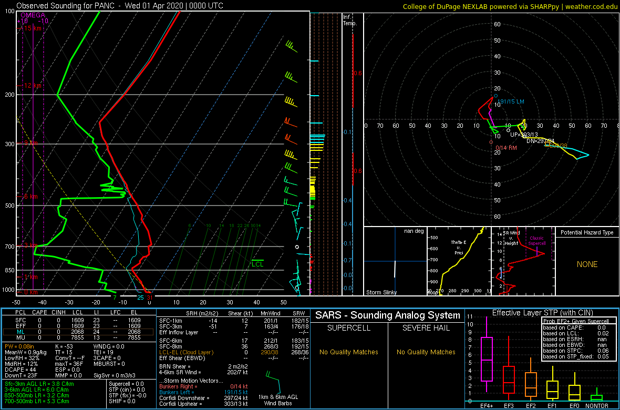Image resolution: width=620 pixels, height=410 pixels.
Task: Click the 'Eff Inflow Layer' row label
Action: [178, 332]
